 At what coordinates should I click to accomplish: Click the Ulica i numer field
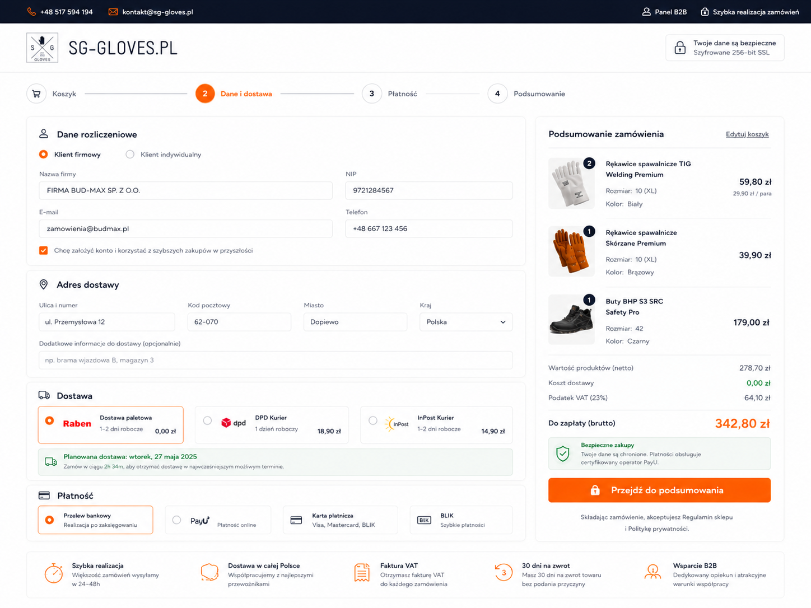pyautogui.click(x=107, y=322)
